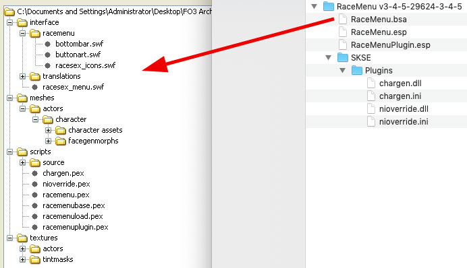Screen dimensions: 467x268
Task: Expand the textures actors folder node
Action: click(23, 248)
